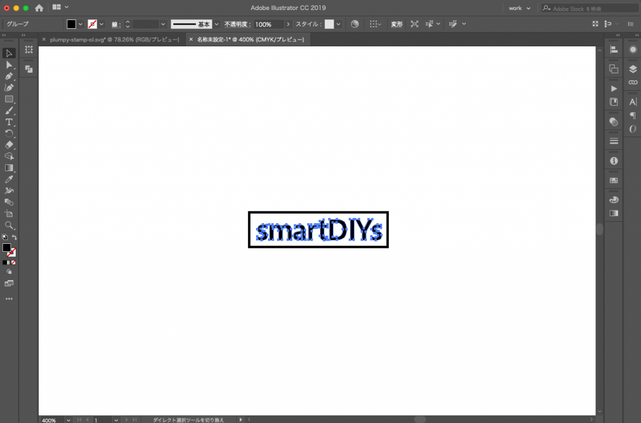Open the Character panel icon
Viewport: 641px width, 423px height.
[x=633, y=102]
